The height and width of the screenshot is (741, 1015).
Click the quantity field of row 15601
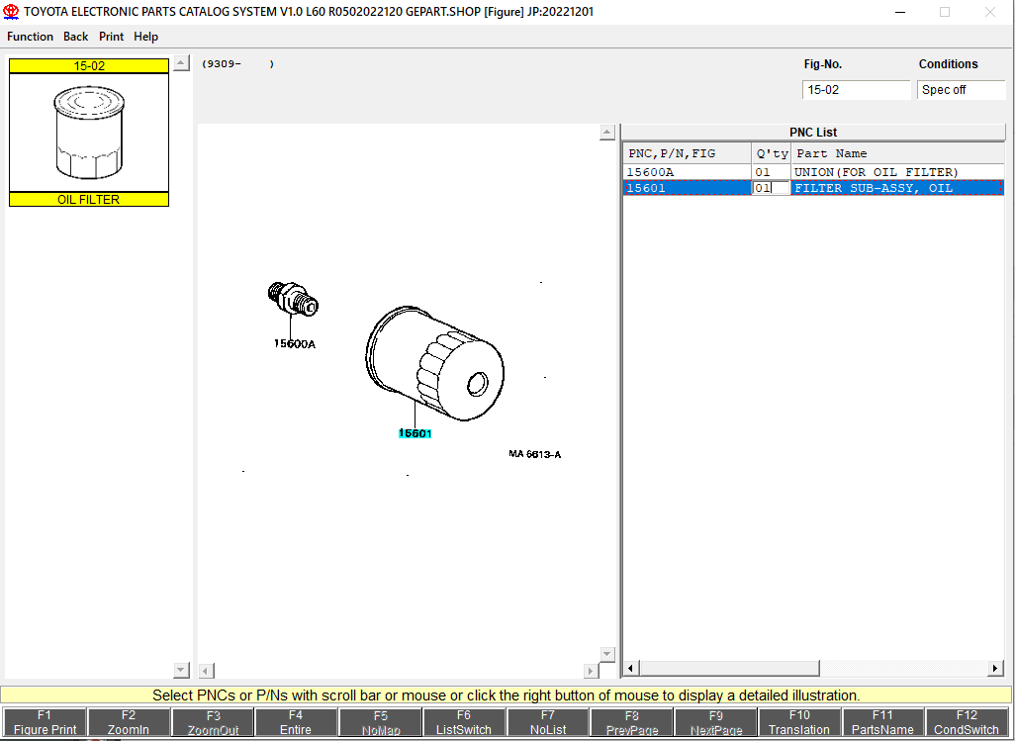coord(771,188)
